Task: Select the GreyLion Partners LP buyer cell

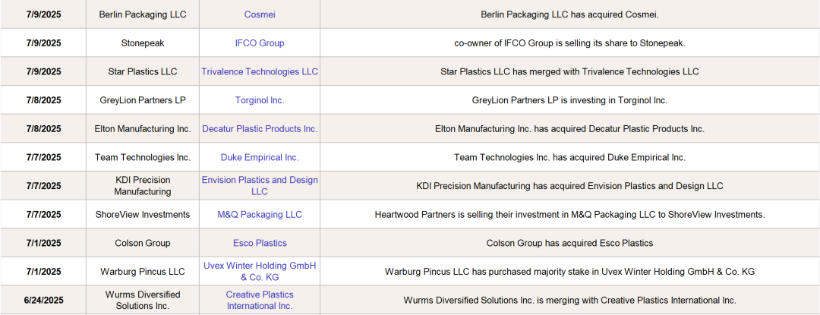Action: click(x=143, y=100)
